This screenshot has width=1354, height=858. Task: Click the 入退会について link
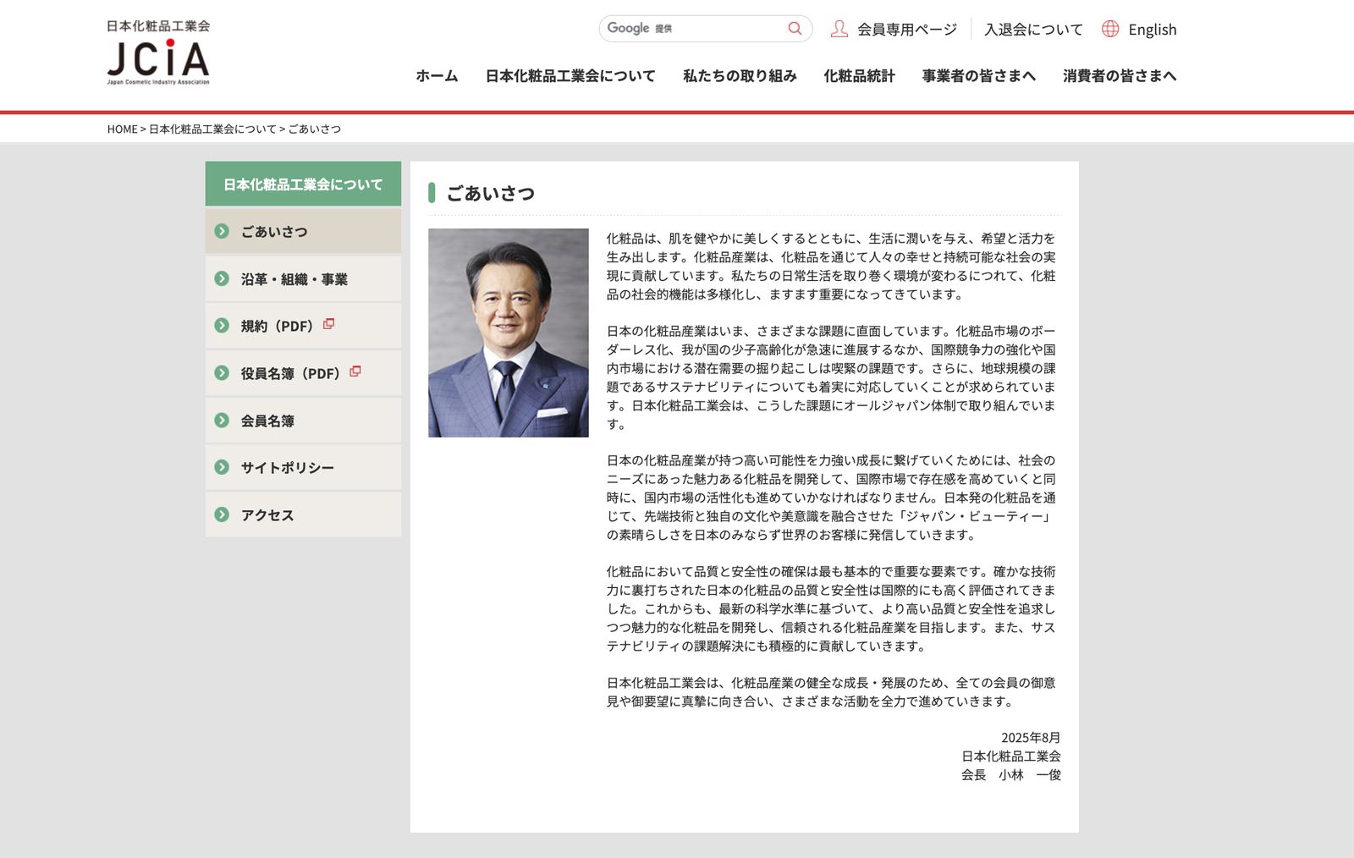coord(1033,30)
